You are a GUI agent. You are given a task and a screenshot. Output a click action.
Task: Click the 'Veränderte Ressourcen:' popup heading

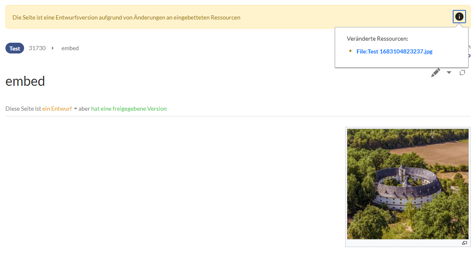(377, 39)
